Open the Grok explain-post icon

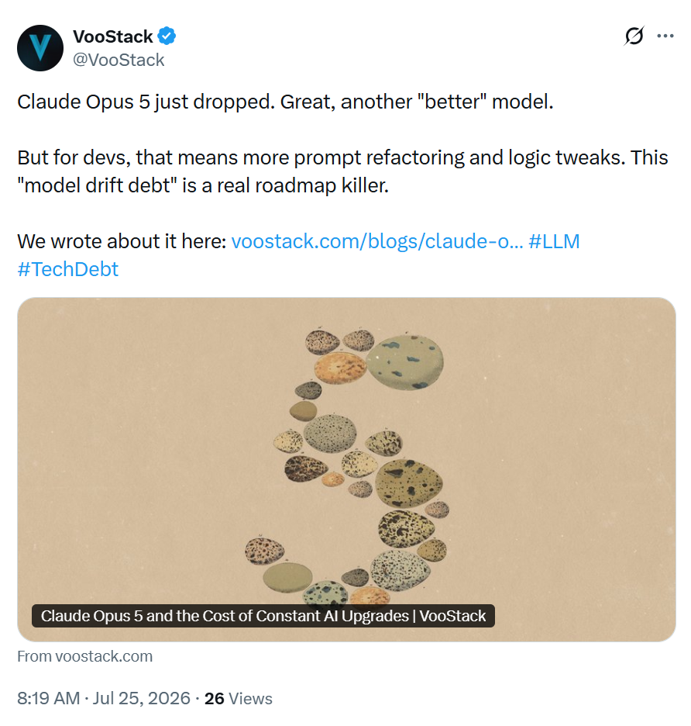tap(634, 36)
